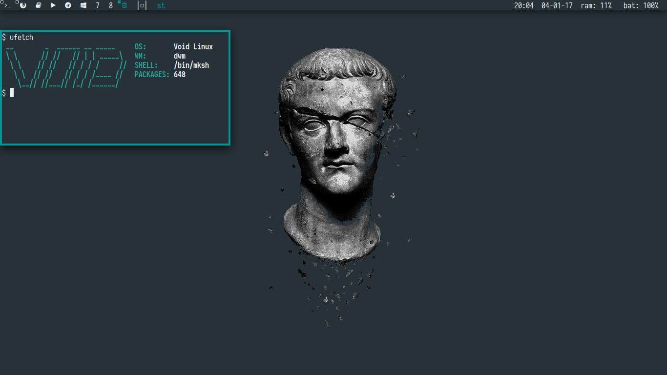Screen dimensions: 667x375
Task: Switch to the Windows logo tag
Action: click(x=83, y=5)
